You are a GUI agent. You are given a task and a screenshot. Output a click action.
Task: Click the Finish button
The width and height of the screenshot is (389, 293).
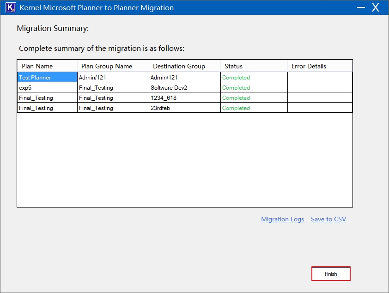(x=331, y=274)
